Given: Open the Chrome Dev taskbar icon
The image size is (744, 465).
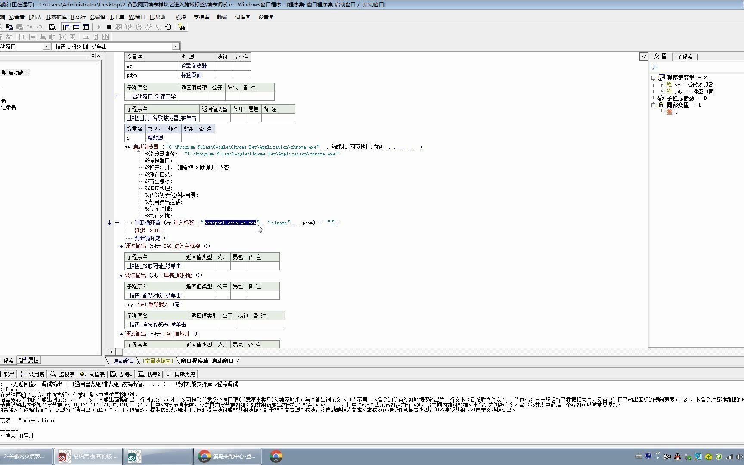Looking at the screenshot, I should pos(276,456).
